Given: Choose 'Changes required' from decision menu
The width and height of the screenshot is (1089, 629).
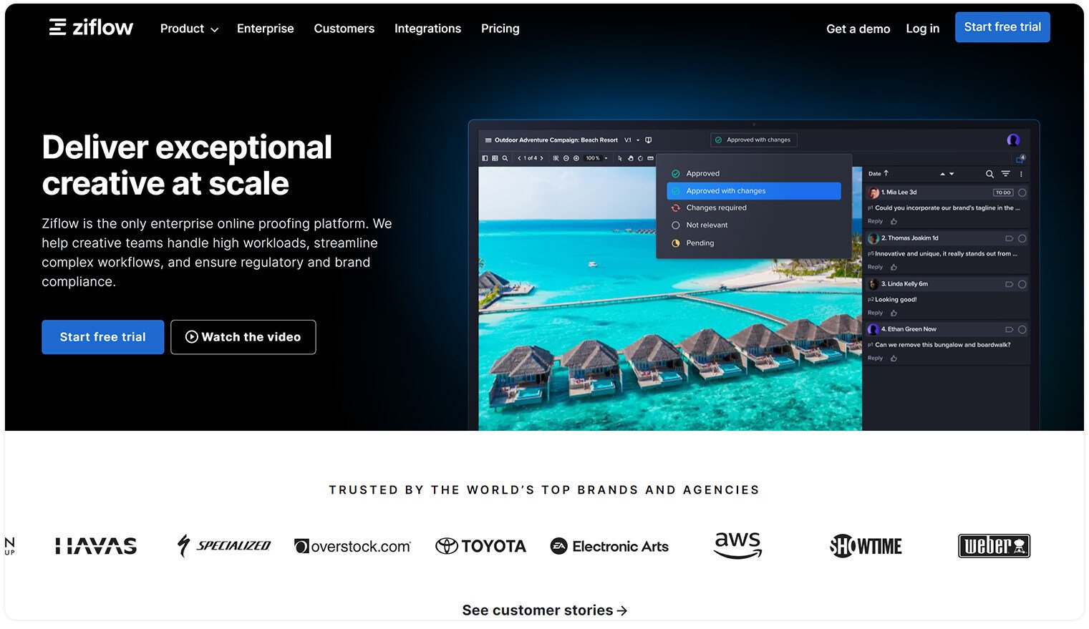Looking at the screenshot, I should (716, 208).
